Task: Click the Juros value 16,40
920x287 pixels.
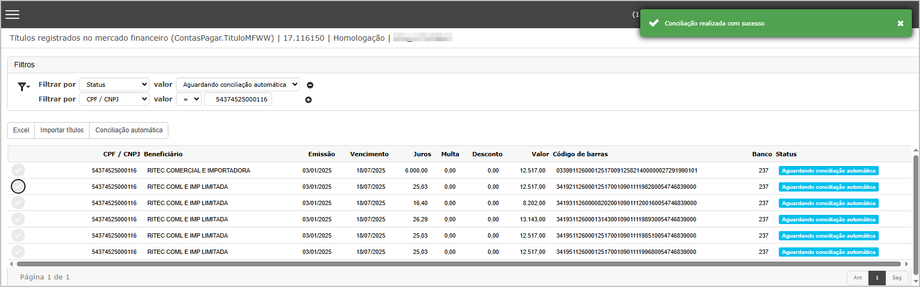Action: pos(420,203)
